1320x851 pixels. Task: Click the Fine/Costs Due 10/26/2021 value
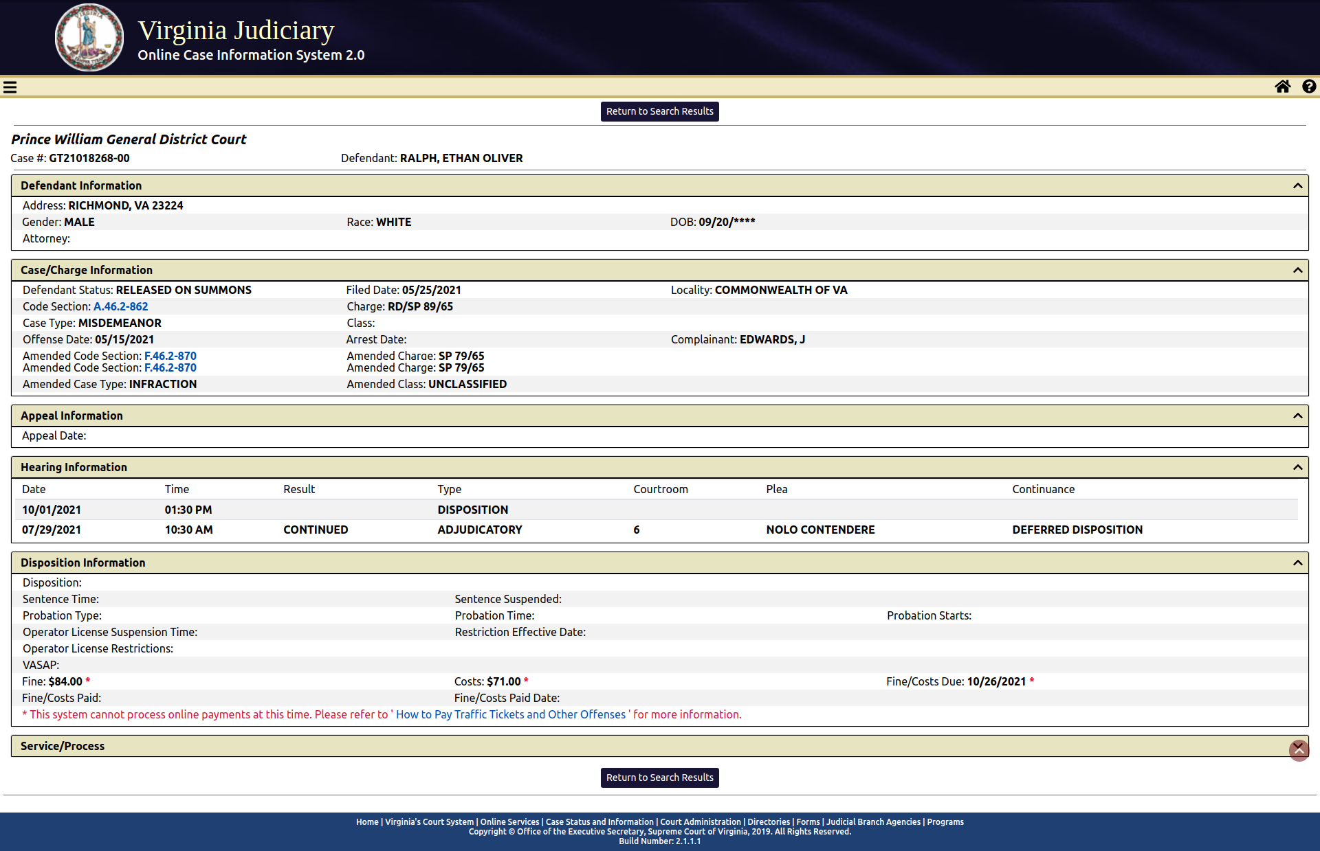[996, 681]
